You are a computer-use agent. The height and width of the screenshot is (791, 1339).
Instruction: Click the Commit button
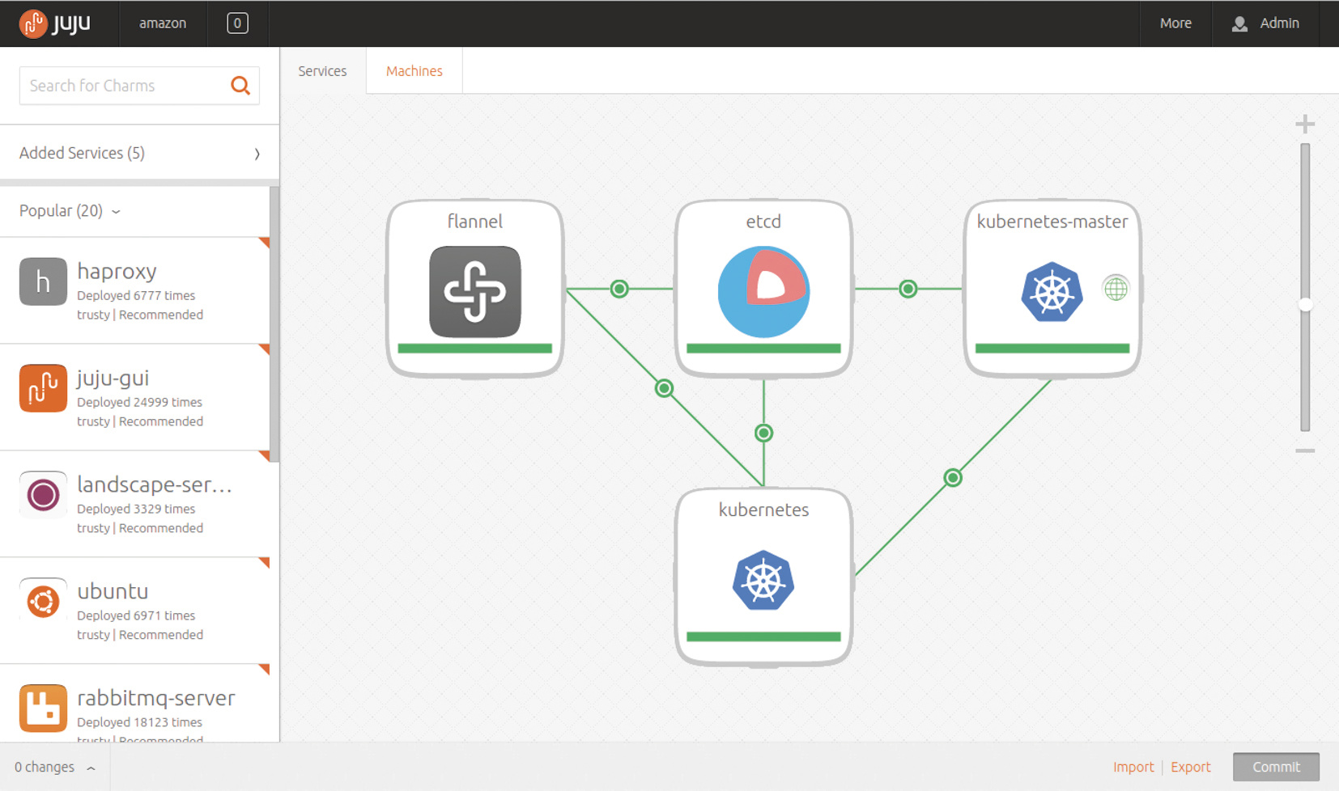tap(1276, 767)
